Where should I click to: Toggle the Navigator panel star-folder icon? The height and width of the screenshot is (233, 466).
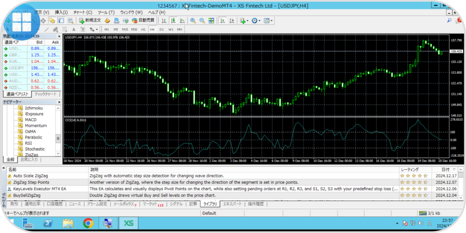[x=52, y=20]
